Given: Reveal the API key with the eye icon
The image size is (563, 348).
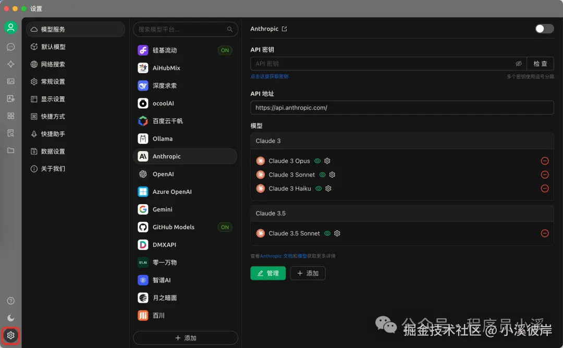Looking at the screenshot, I should 519,63.
